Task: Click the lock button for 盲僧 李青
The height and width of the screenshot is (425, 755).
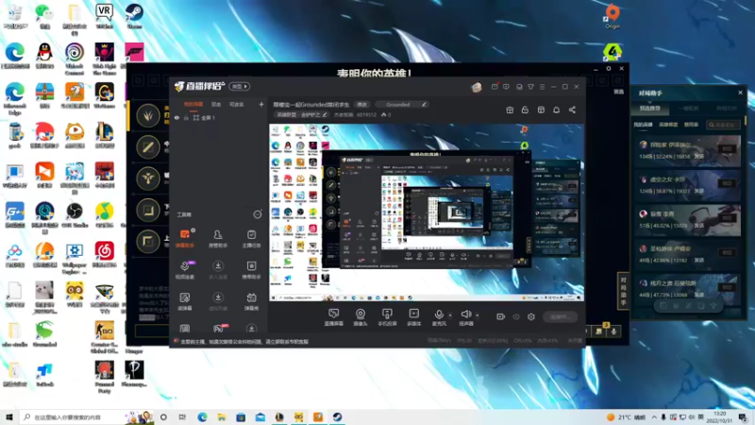Action: (x=727, y=218)
